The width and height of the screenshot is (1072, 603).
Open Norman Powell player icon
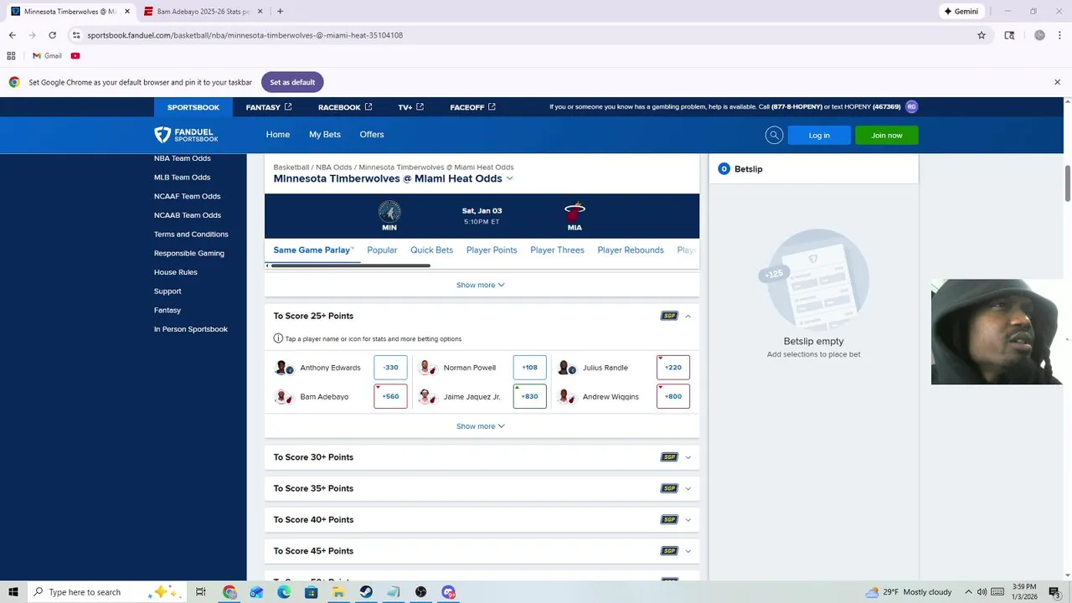tap(427, 368)
